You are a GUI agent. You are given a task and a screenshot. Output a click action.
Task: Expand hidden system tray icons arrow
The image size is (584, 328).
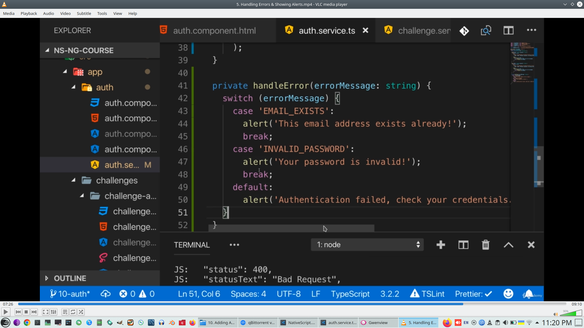coord(537,323)
